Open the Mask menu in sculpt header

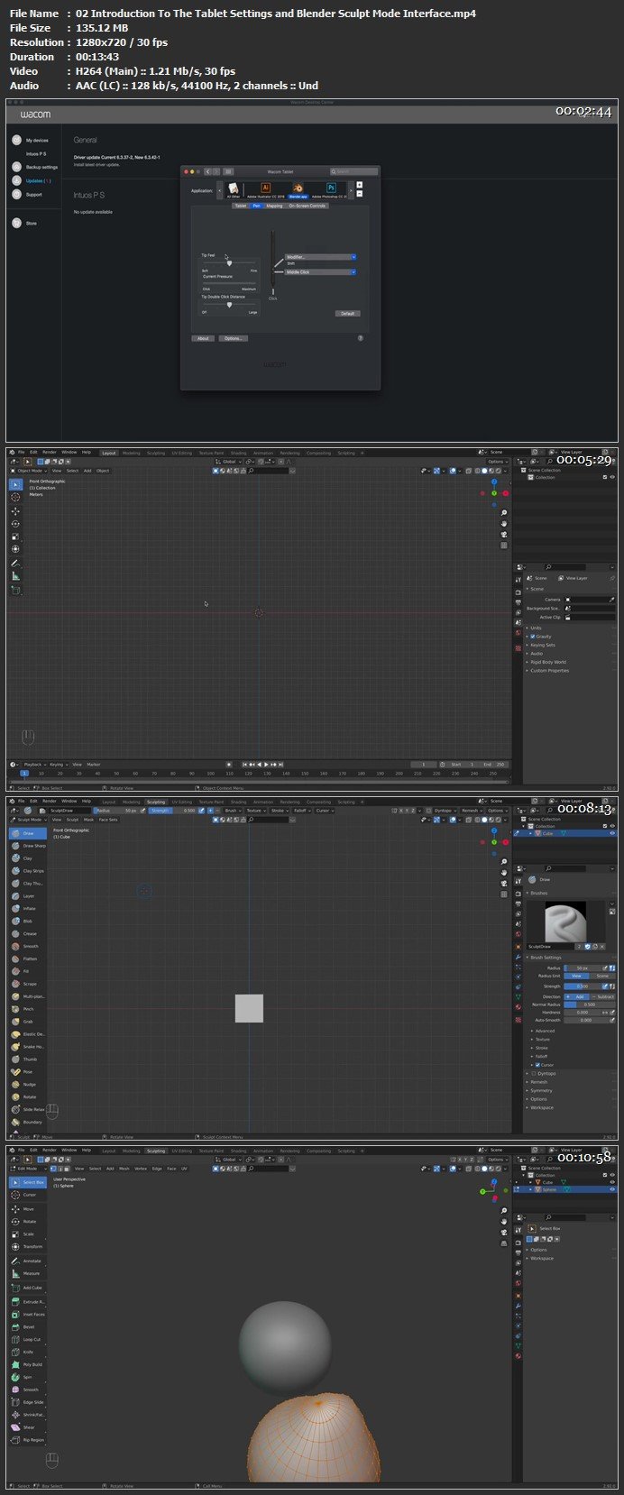point(88,820)
